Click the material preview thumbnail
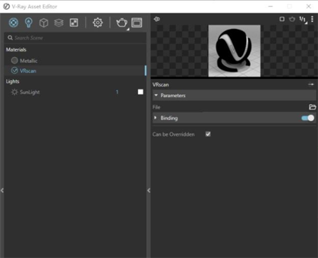Screen dimensions: 318x258 234,51
